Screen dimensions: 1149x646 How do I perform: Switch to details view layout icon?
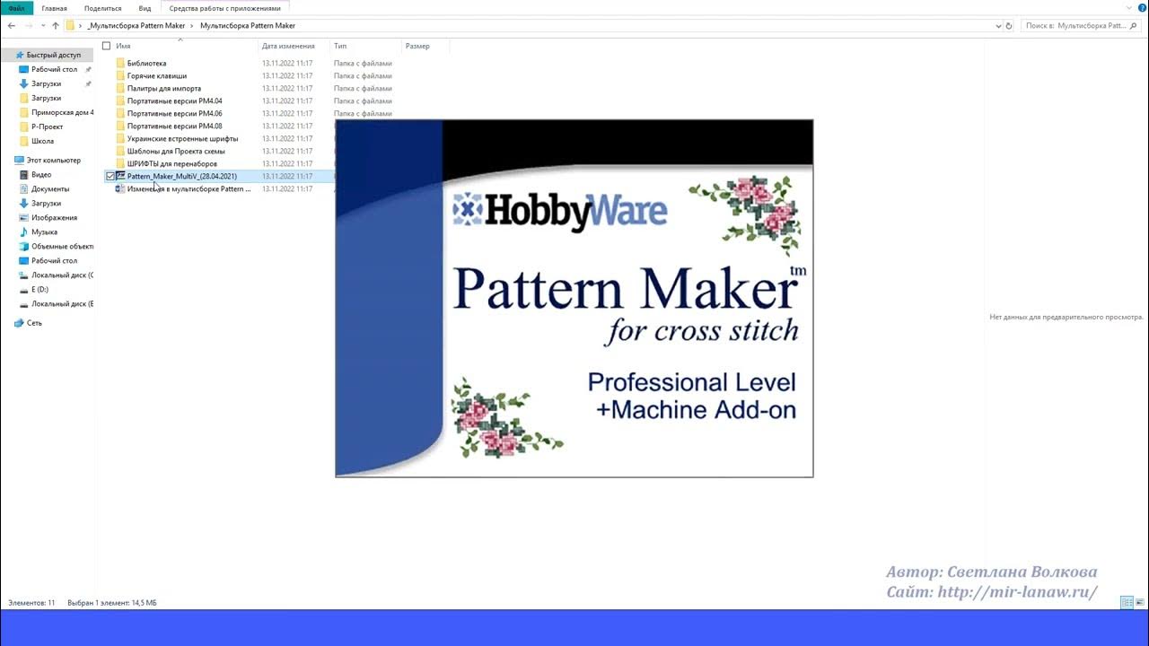coord(1127,603)
